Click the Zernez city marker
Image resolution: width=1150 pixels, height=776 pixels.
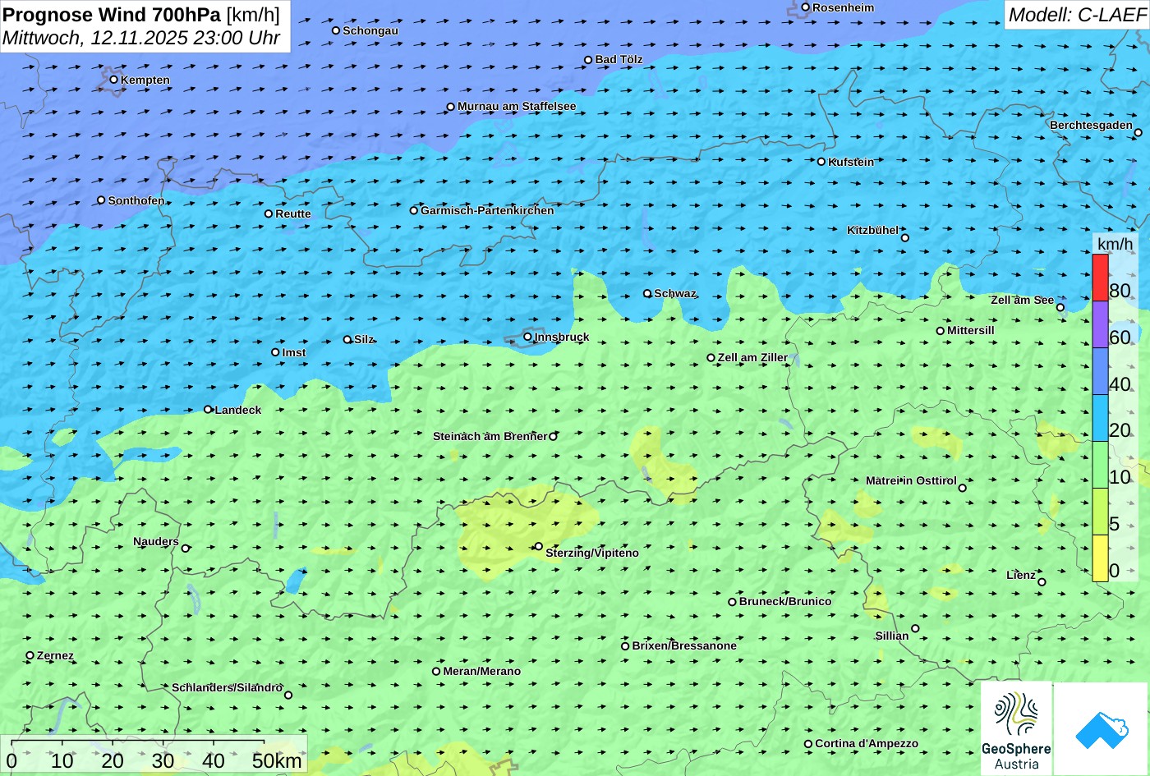click(30, 655)
